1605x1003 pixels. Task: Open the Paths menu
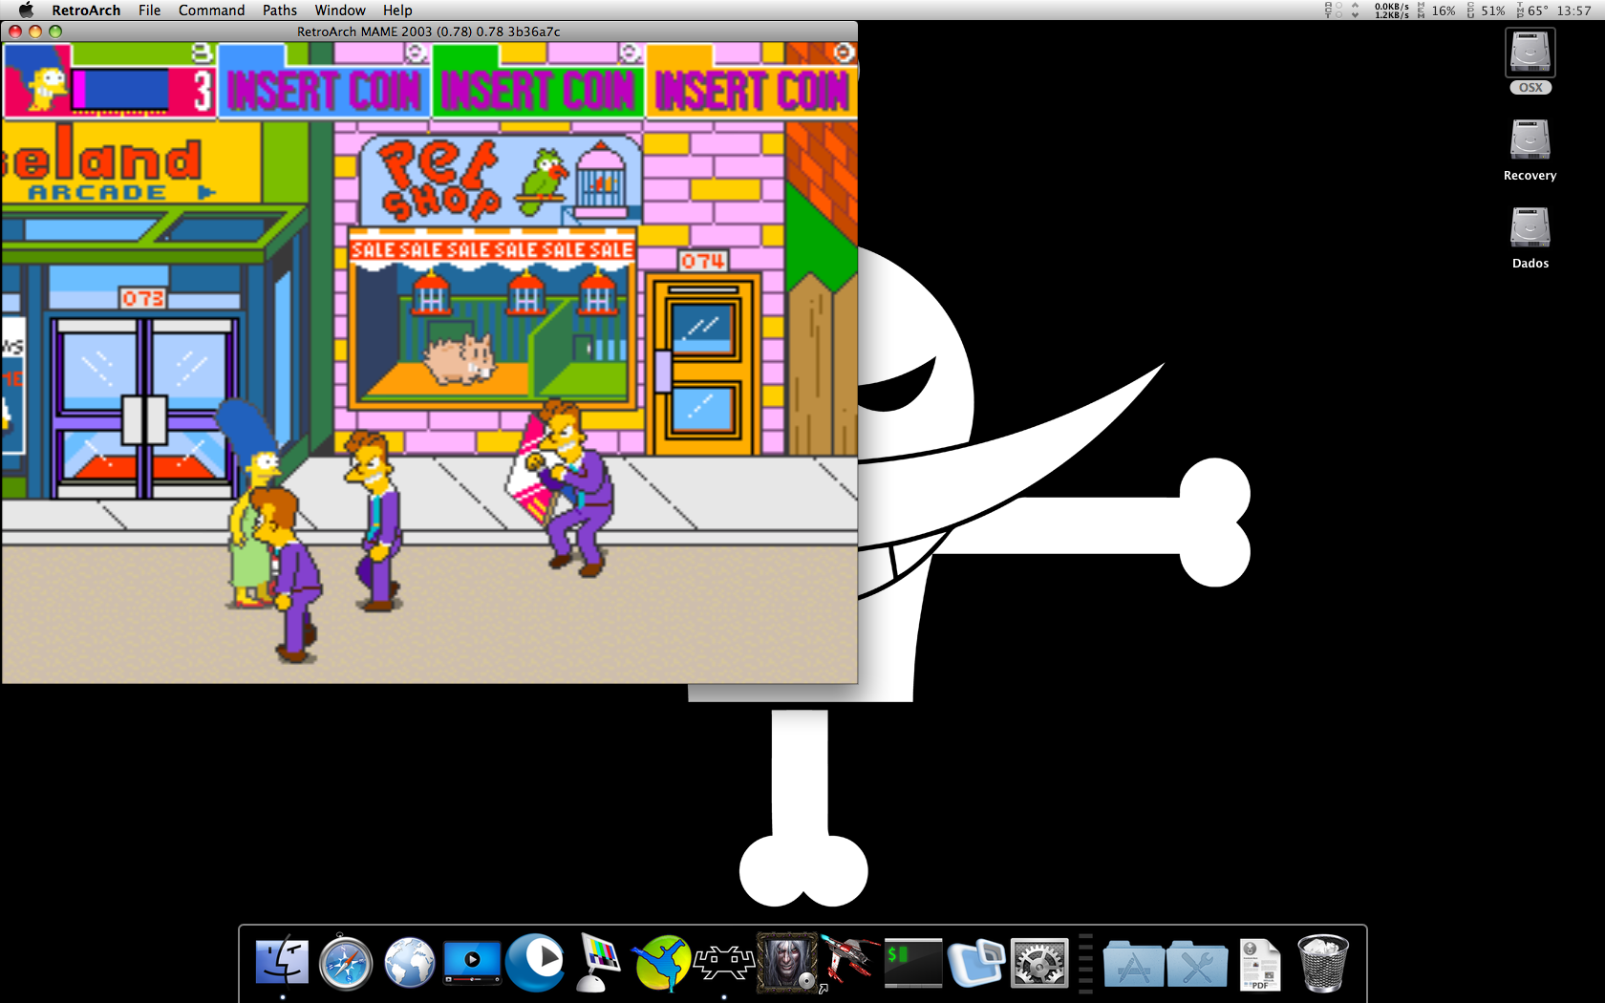point(280,10)
